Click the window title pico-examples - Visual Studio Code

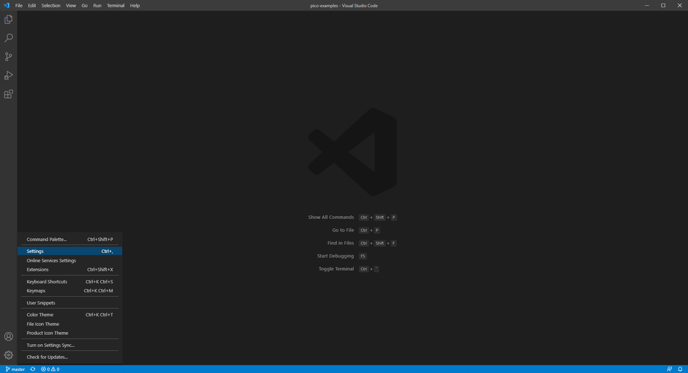coord(344,6)
